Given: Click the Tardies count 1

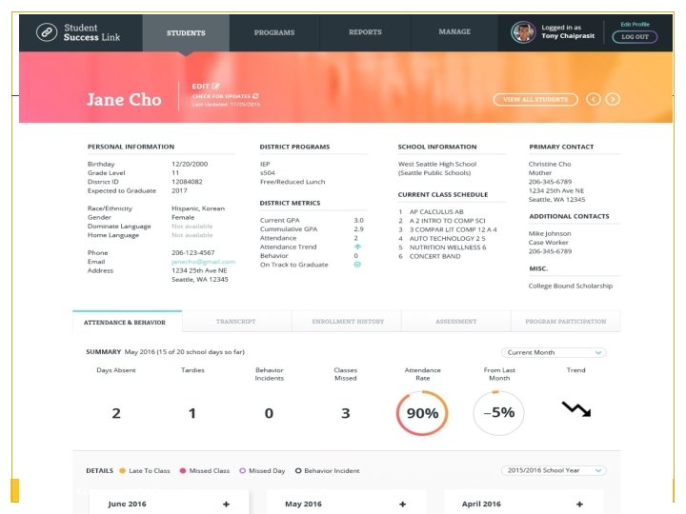Looking at the screenshot, I should [x=192, y=413].
